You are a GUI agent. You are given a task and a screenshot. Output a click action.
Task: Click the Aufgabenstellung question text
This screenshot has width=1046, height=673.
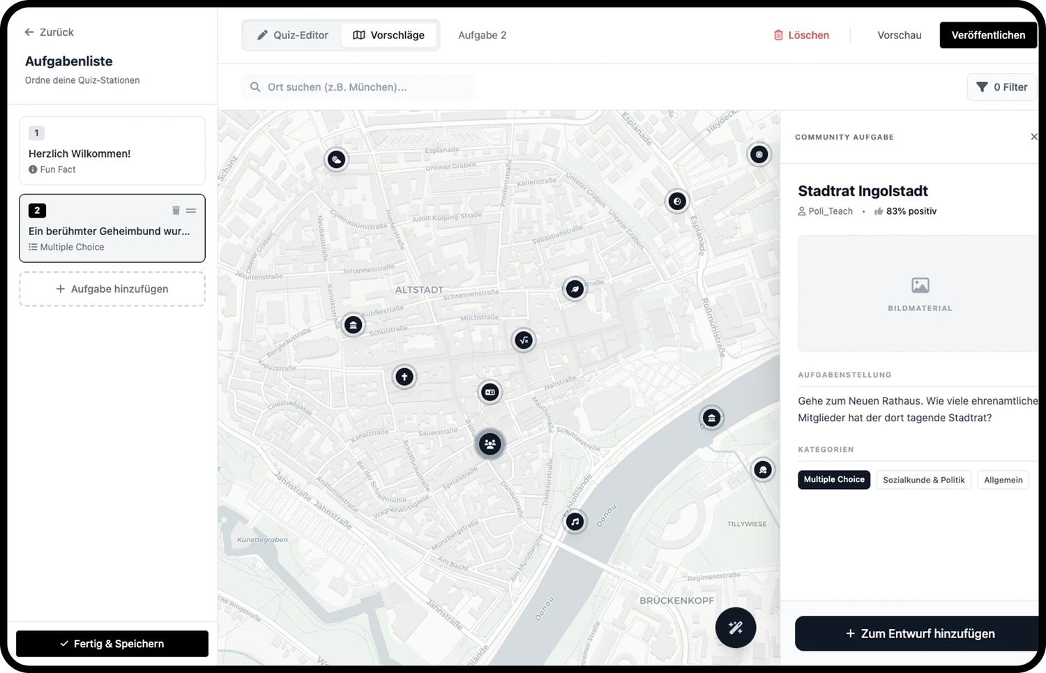pos(918,409)
